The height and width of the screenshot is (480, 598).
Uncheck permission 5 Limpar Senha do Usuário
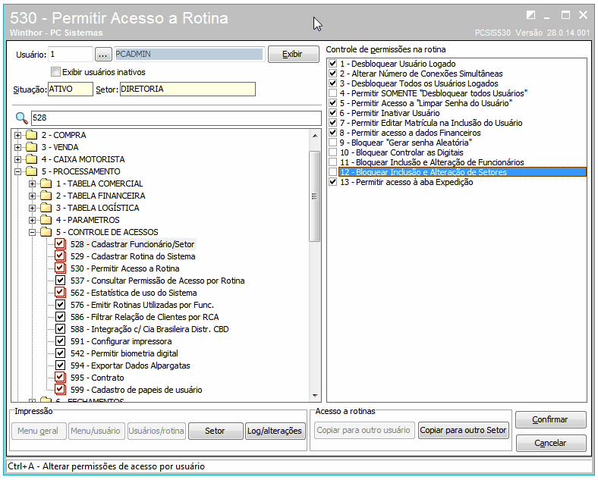point(333,103)
